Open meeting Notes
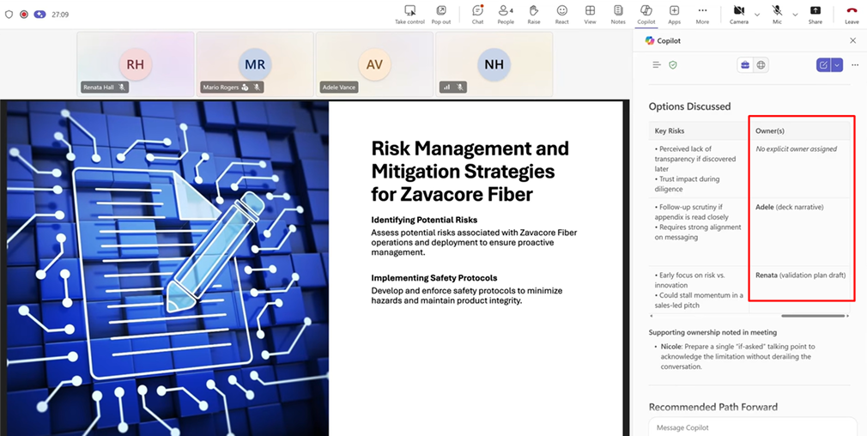The image size is (867, 436). pos(618,13)
